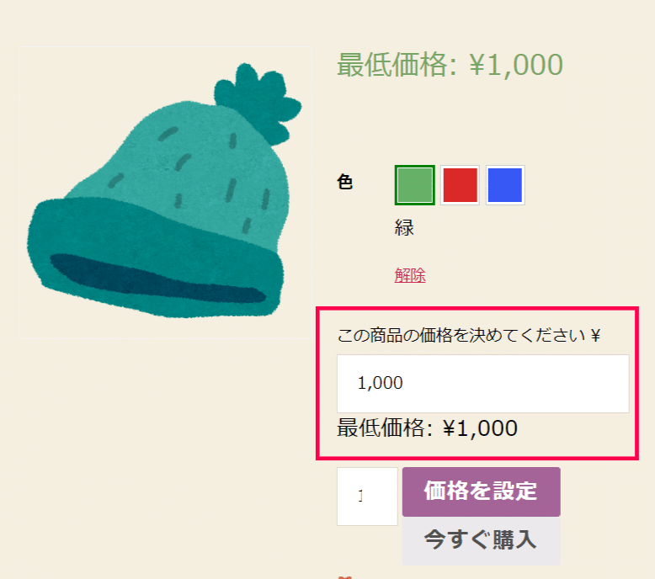The image size is (655, 579).
Task: Click the dark brim opening of the hat
Action: click(x=157, y=279)
